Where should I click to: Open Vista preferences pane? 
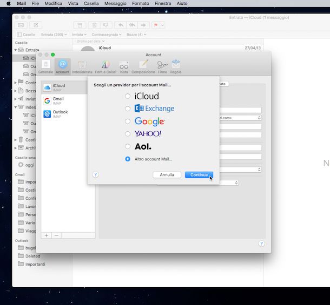pos(124,67)
